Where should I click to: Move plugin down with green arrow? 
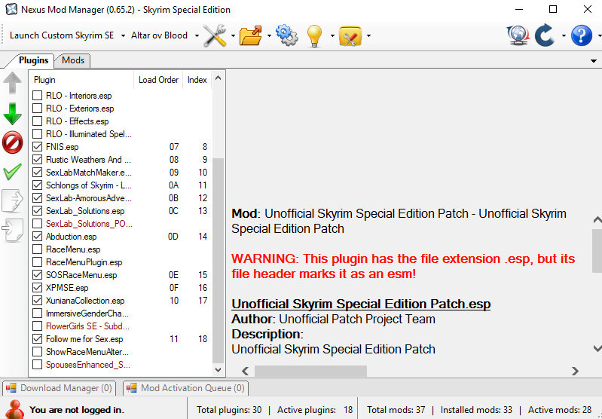pyautogui.click(x=12, y=114)
